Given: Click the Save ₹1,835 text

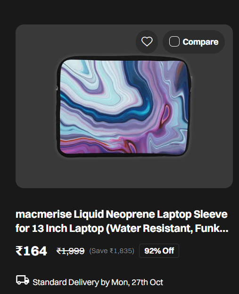Looking at the screenshot, I should coord(112,251).
